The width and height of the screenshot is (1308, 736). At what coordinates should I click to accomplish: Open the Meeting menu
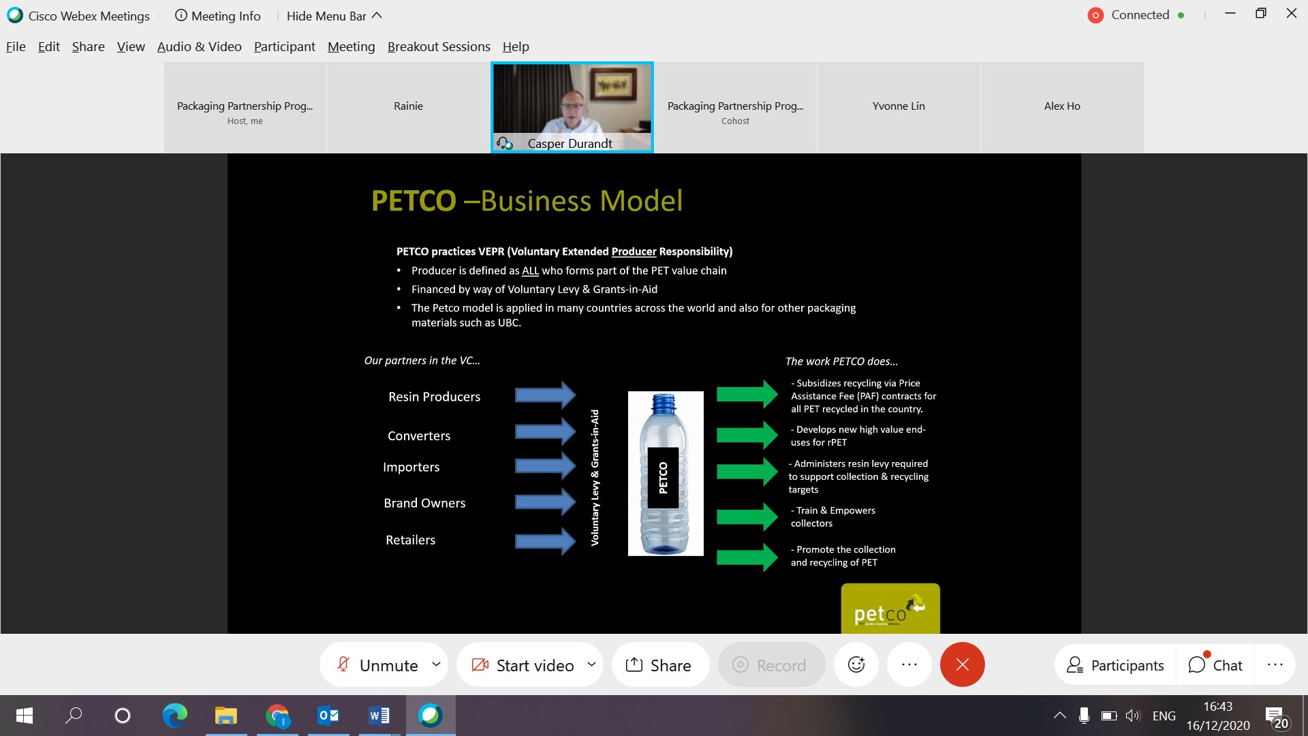coord(352,46)
